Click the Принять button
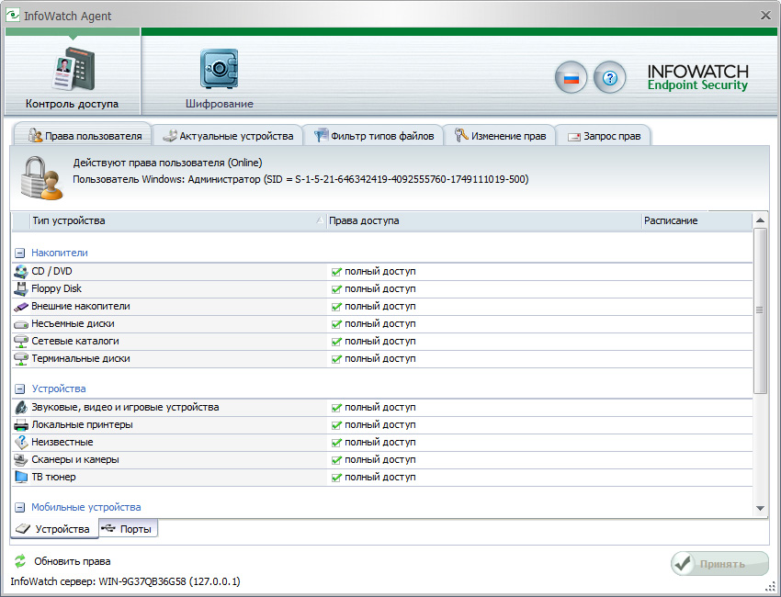This screenshot has height=597, width=781. click(x=719, y=564)
